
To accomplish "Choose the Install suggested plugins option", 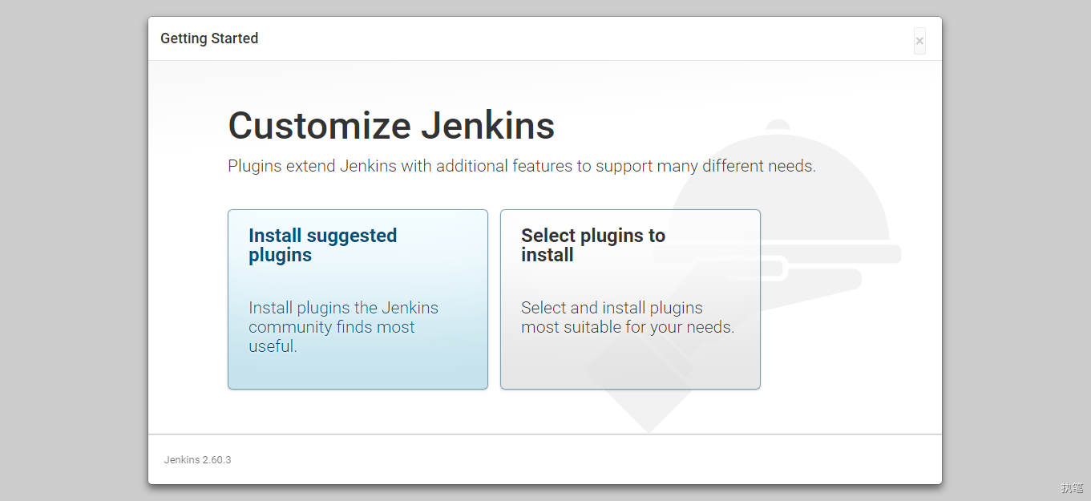I will pos(358,299).
